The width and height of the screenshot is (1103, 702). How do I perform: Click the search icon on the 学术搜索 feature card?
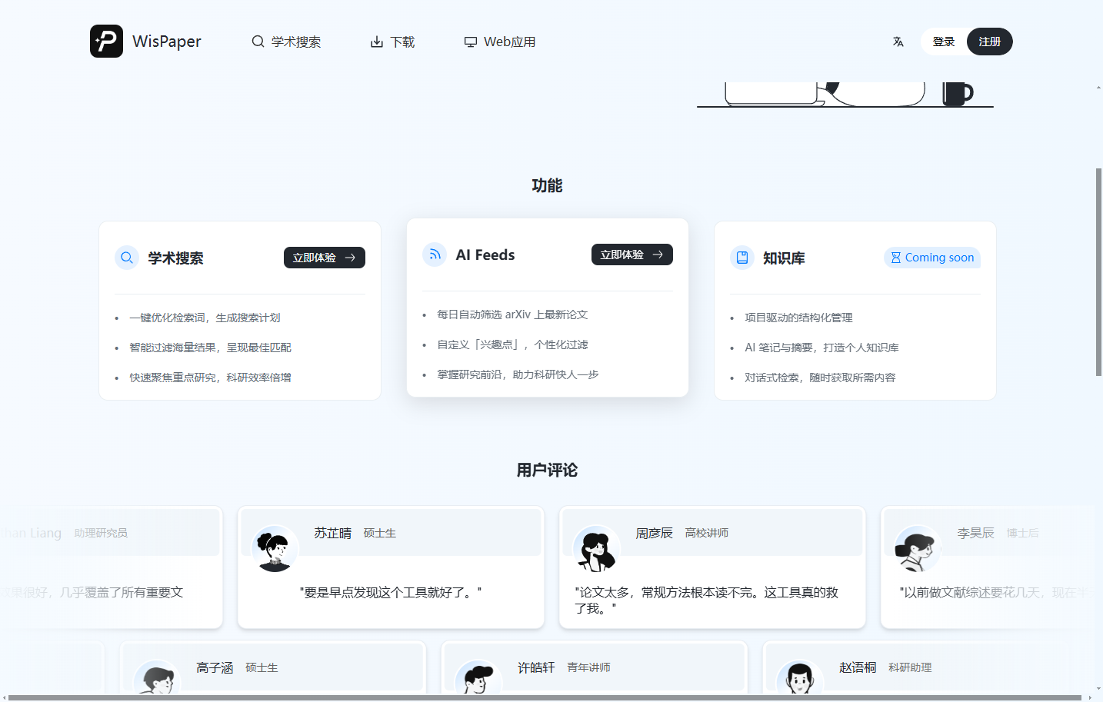(126, 258)
